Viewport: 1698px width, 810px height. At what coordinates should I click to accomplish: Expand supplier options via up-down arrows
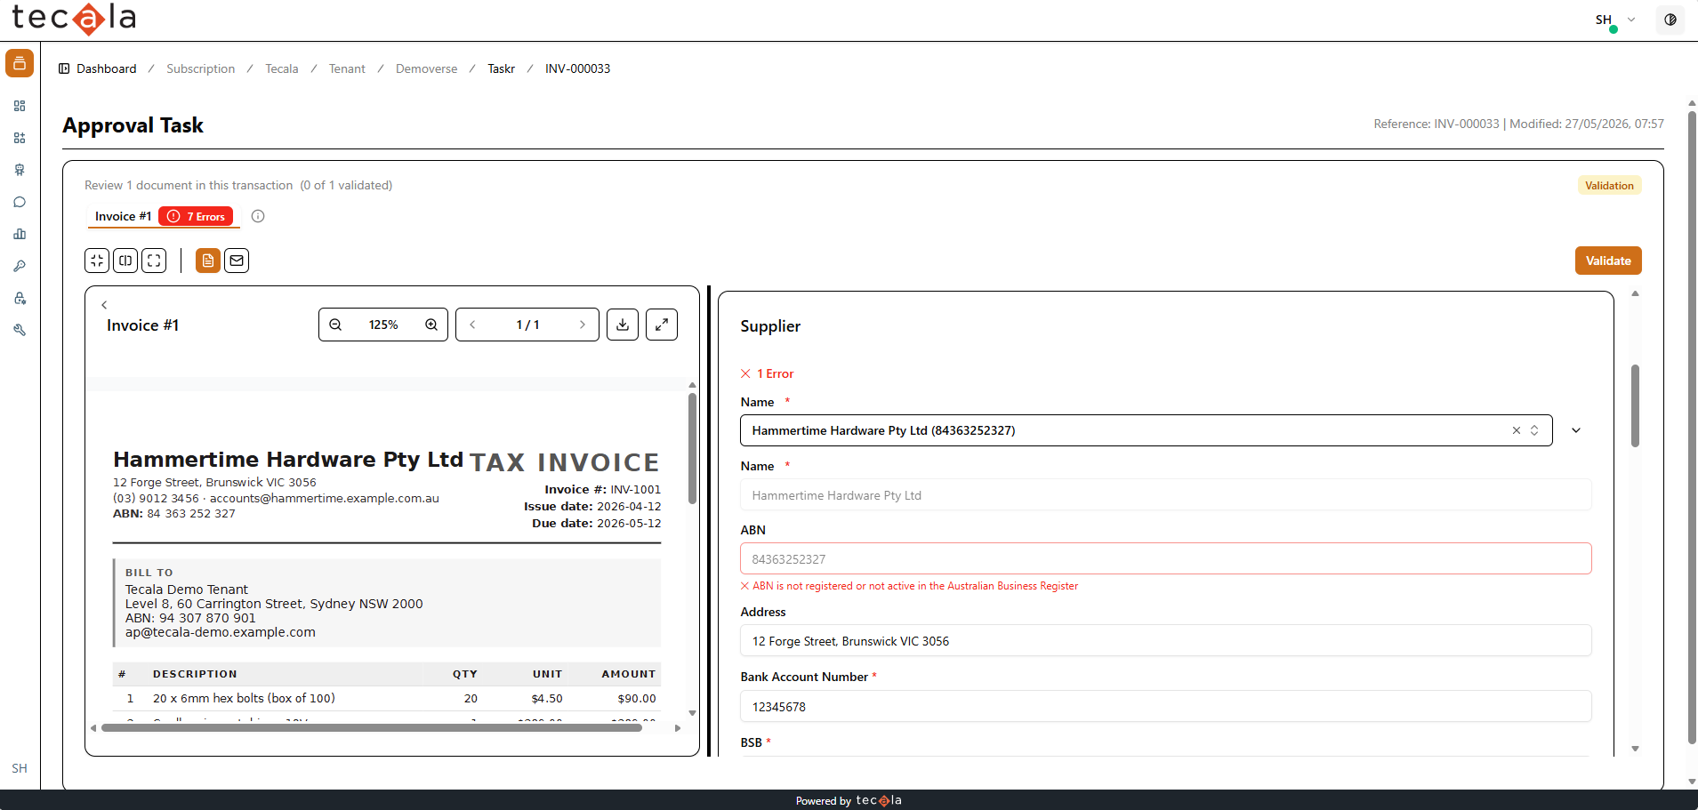(x=1534, y=430)
